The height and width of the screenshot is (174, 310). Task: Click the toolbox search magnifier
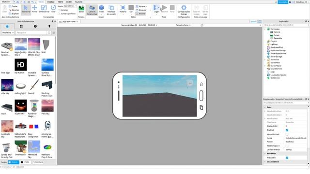(x=49, y=32)
